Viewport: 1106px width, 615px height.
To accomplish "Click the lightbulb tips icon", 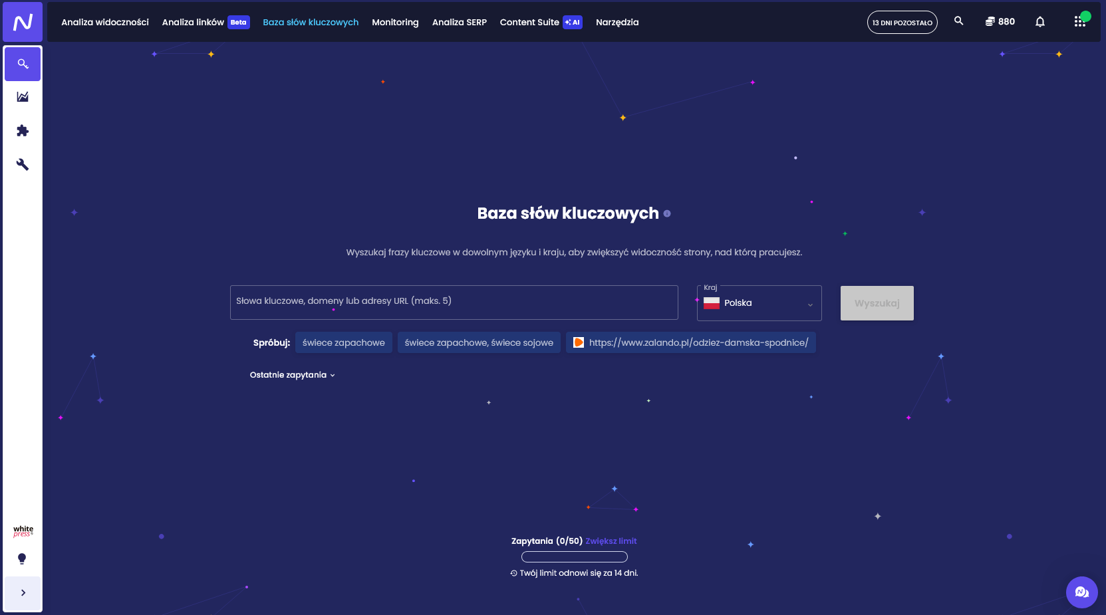I will coord(22,559).
